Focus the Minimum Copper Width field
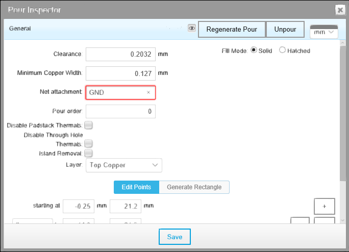The width and height of the screenshot is (349, 252). pyautogui.click(x=120, y=73)
